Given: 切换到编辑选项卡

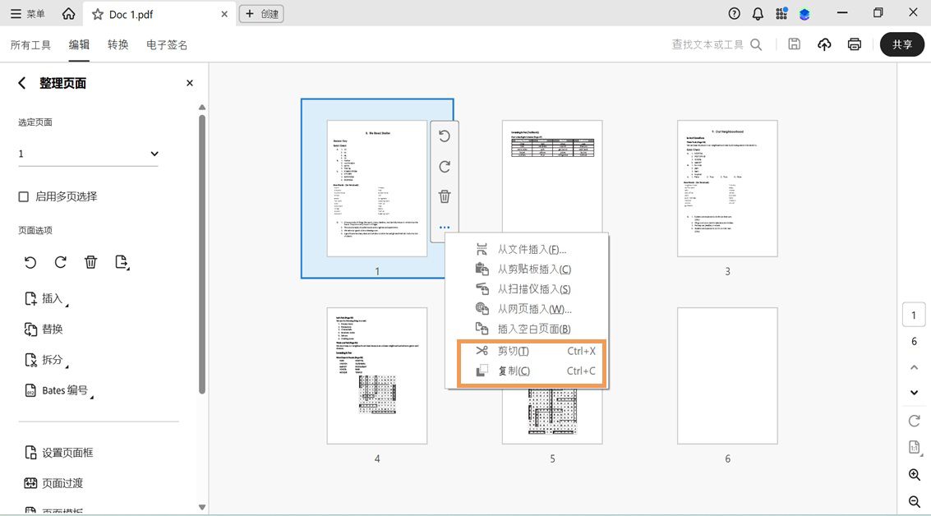Looking at the screenshot, I should pos(78,44).
